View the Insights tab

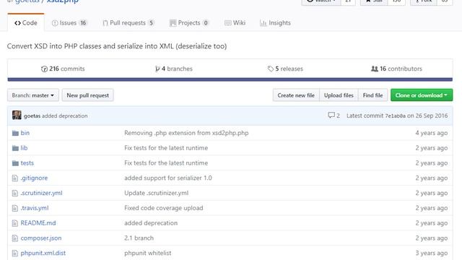click(275, 22)
